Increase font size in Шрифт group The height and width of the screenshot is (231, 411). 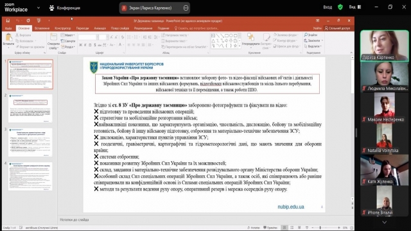click(x=112, y=37)
